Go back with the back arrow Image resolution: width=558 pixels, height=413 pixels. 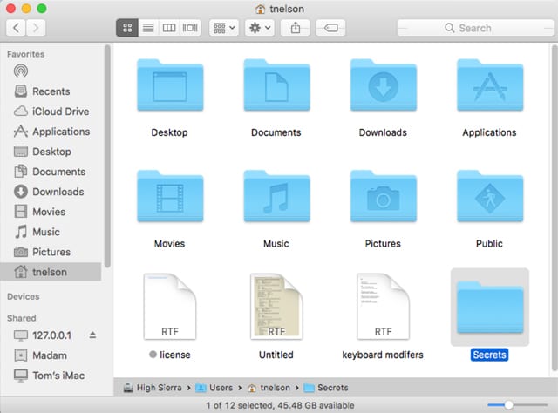pos(17,28)
